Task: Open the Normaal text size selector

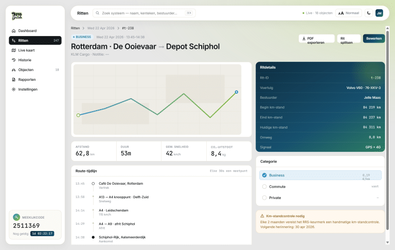Action: click(x=349, y=13)
